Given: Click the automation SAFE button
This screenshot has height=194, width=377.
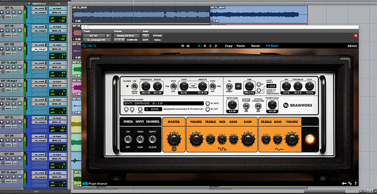Looking at the screenshot, I should pyautogui.click(x=145, y=40).
